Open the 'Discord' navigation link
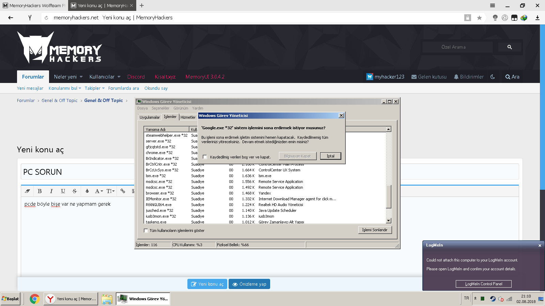This screenshot has height=306, width=545. pyautogui.click(x=136, y=77)
